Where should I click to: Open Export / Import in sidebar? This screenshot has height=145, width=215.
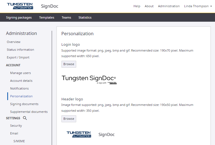(18, 57)
